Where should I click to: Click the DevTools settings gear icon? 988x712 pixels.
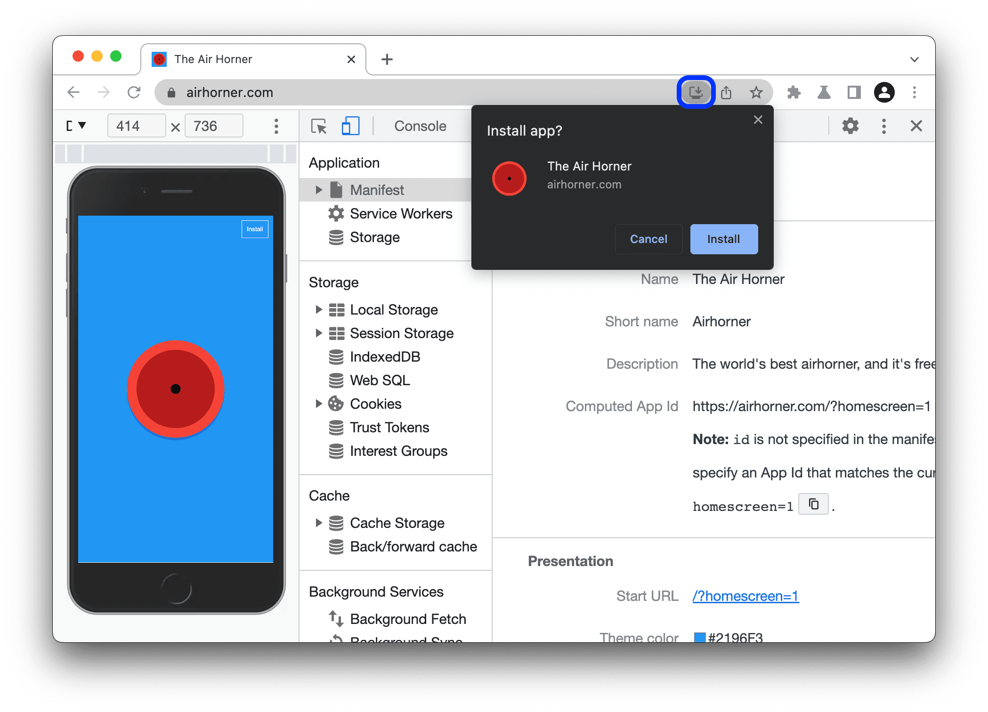852,127
